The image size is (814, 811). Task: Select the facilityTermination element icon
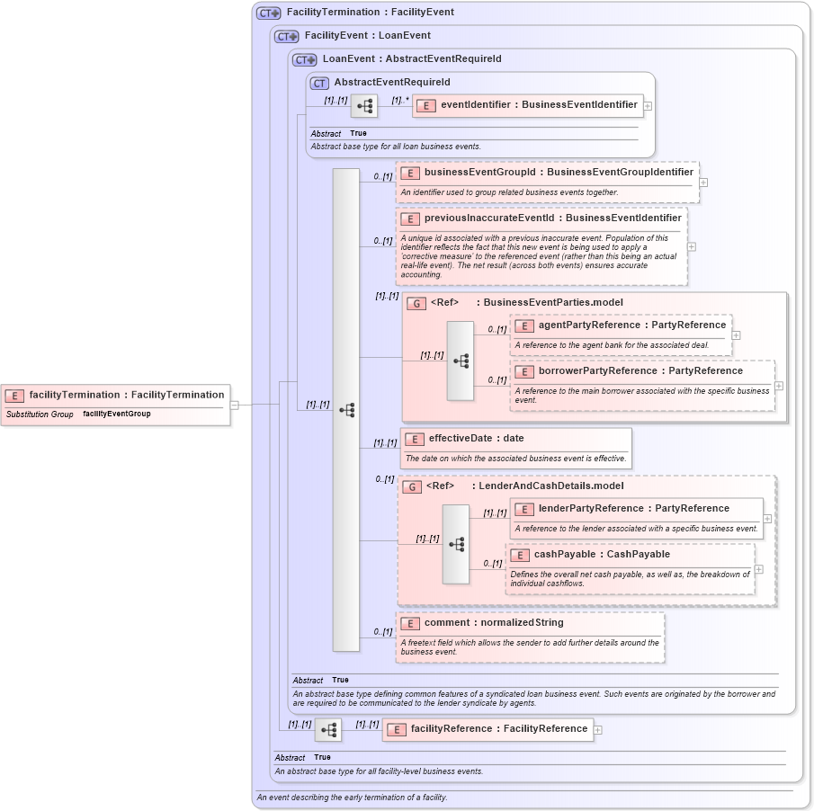(13, 395)
